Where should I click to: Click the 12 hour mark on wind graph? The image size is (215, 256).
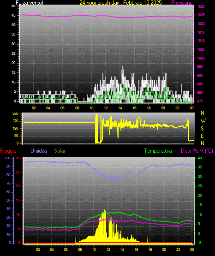(x=106, y=108)
